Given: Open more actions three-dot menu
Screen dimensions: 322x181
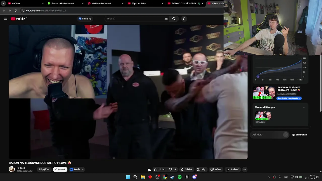Looking at the screenshot, I should click(245, 170).
